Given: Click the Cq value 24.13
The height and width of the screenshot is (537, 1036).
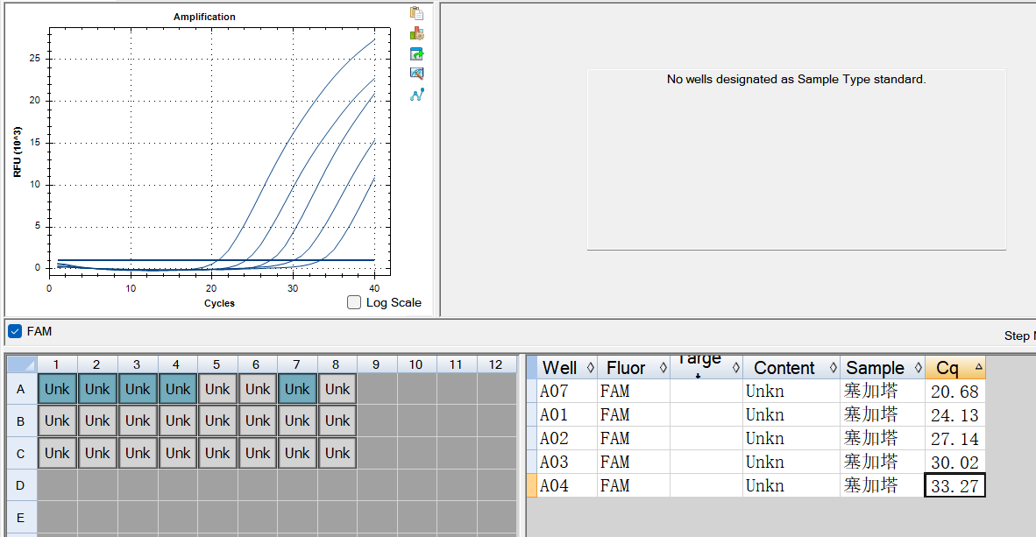Looking at the screenshot, I should [x=954, y=415].
